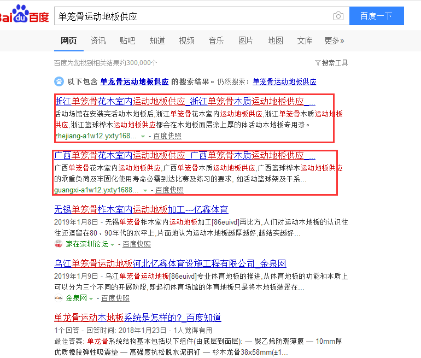Expand dropdown arrow after guangxi-a1w12 URL
The image size is (421, 358).
coord(145,190)
